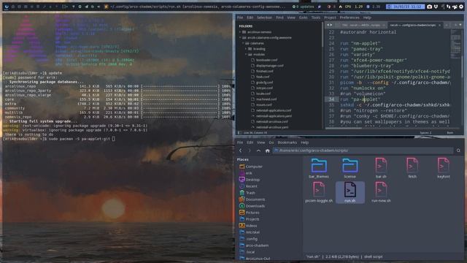
Task: Open the Go menu in file manager
Action: pyautogui.click(x=271, y=142)
